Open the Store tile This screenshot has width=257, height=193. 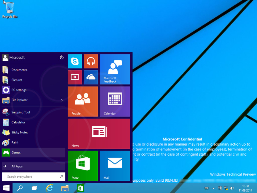click(x=83, y=166)
